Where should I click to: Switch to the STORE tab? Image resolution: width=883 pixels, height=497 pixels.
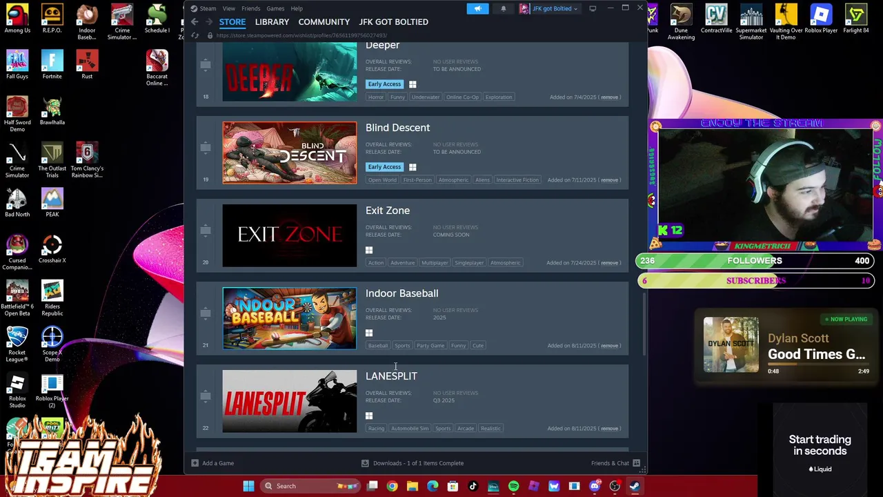coord(232,22)
